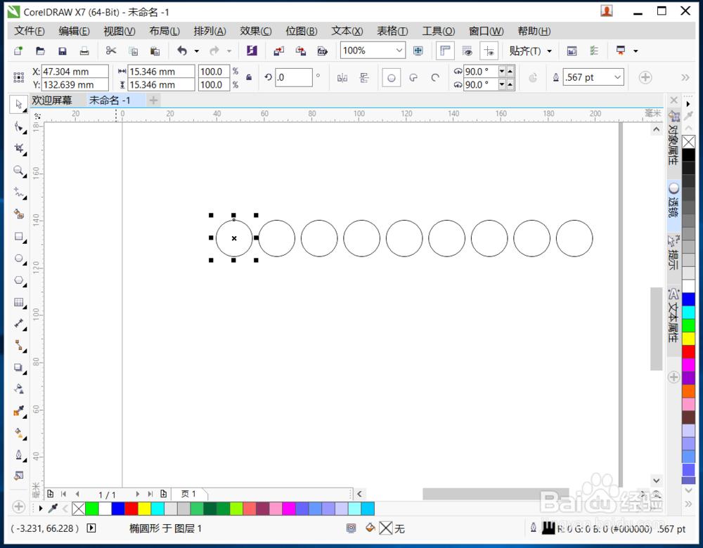
Task: Toggle Show Grid button
Action: click(467, 51)
